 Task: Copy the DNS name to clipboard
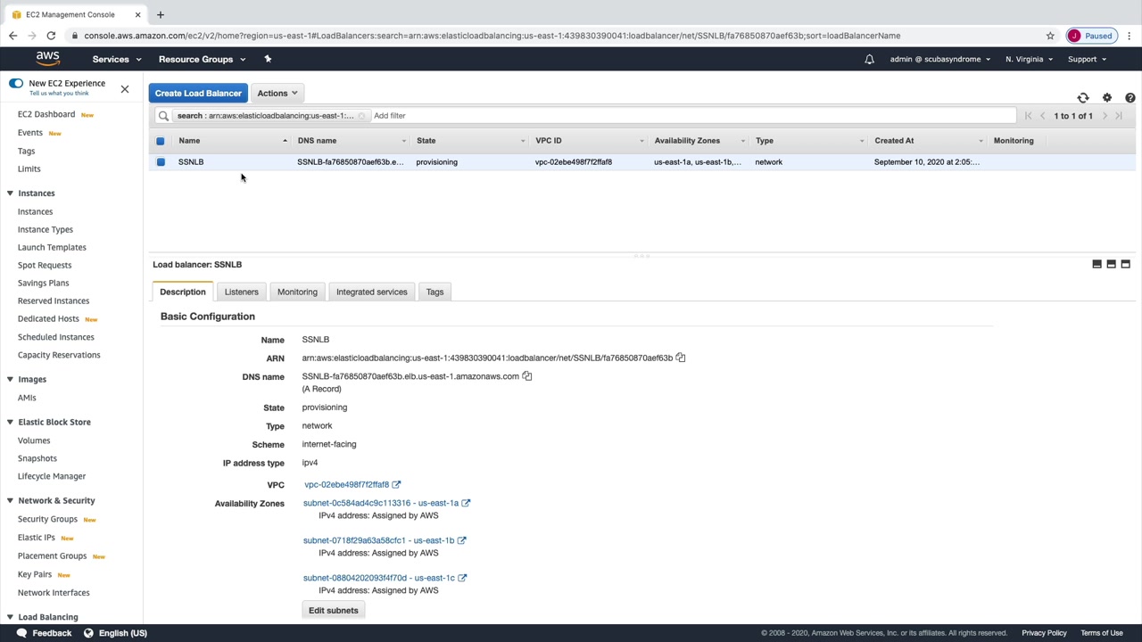527,376
